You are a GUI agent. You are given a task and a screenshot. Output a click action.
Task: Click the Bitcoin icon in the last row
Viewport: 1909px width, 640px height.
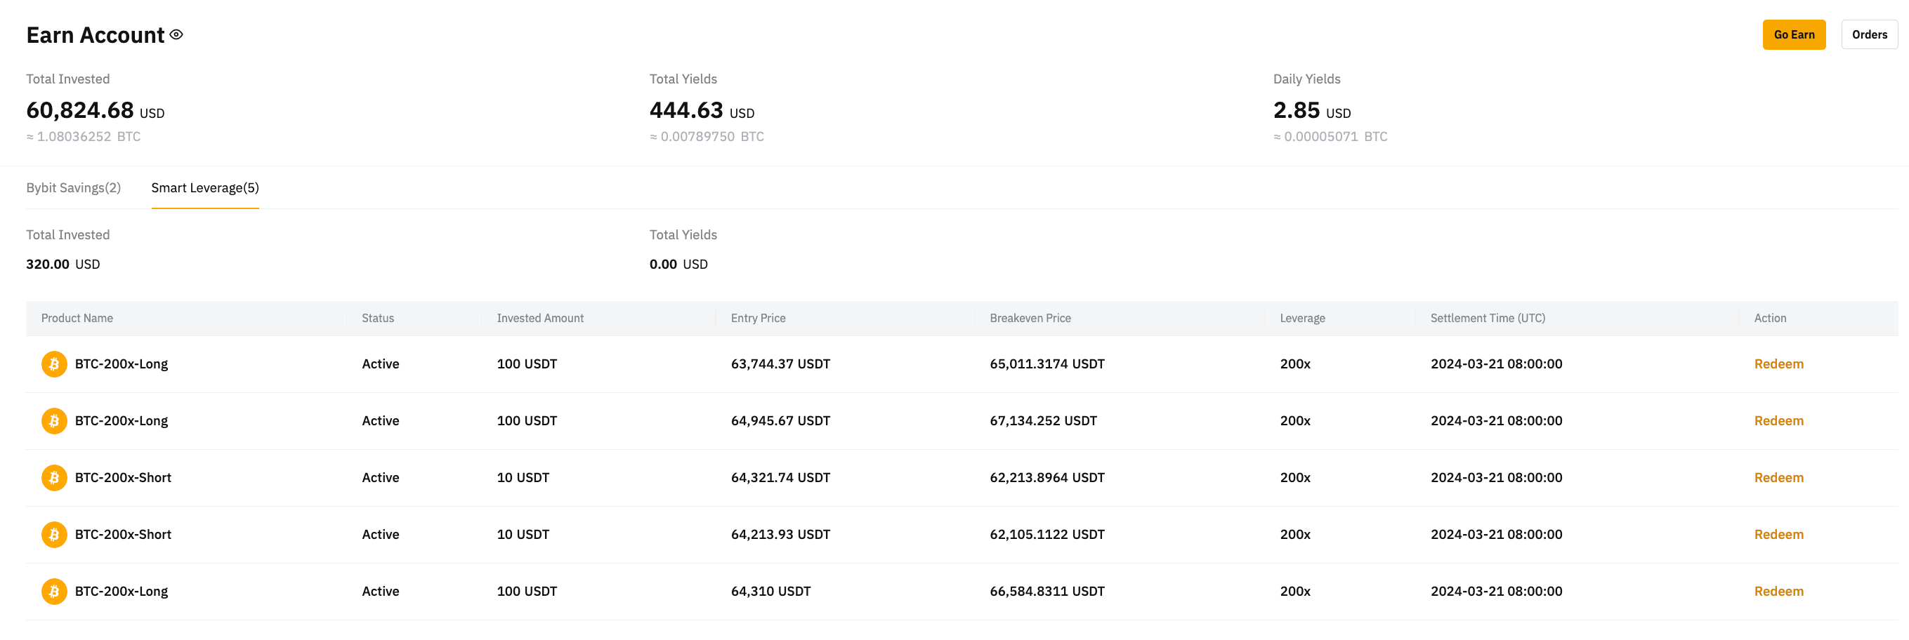point(54,592)
